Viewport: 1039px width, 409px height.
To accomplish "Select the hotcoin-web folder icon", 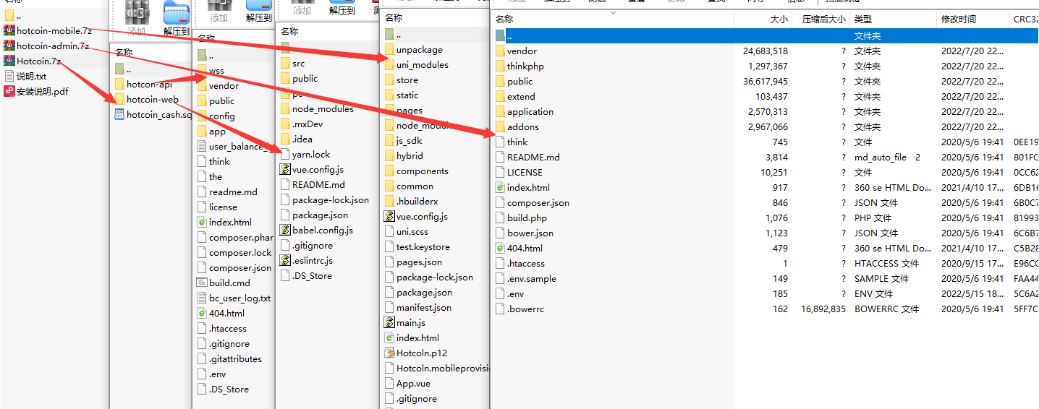I will click(119, 99).
